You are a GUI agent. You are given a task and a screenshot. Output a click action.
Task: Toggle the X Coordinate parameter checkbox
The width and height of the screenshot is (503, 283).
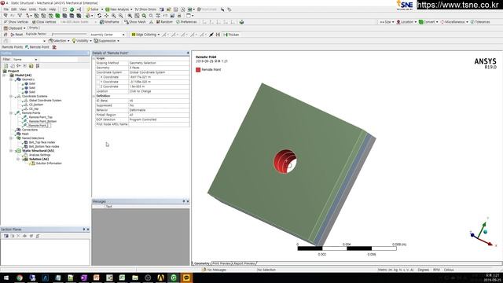pyautogui.click(x=98, y=77)
